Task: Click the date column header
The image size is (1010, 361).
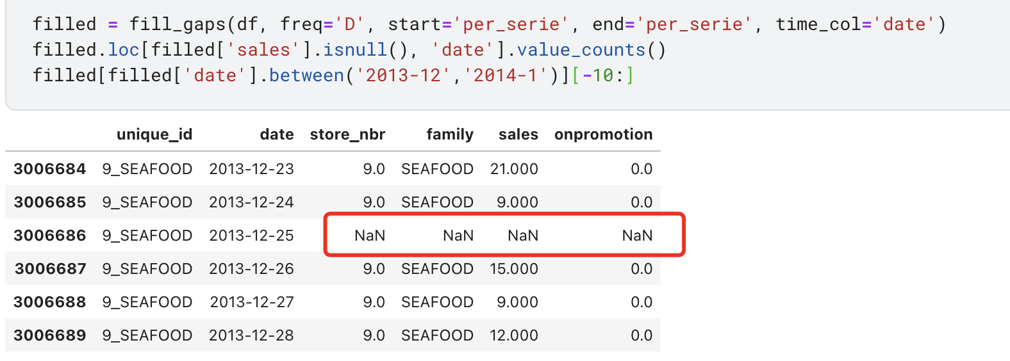Action: 276,134
